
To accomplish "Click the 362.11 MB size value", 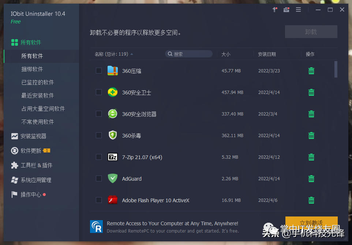I will pos(232,136).
